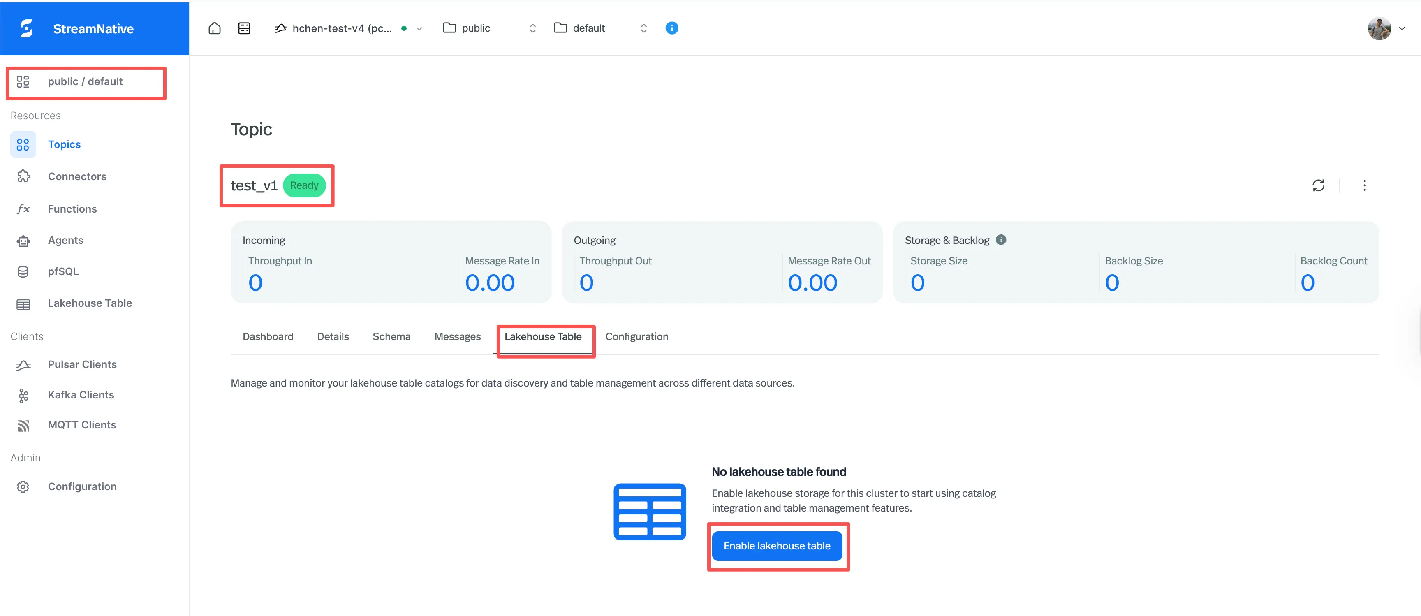
Task: Expand the chevron beside user avatar
Action: (1402, 29)
